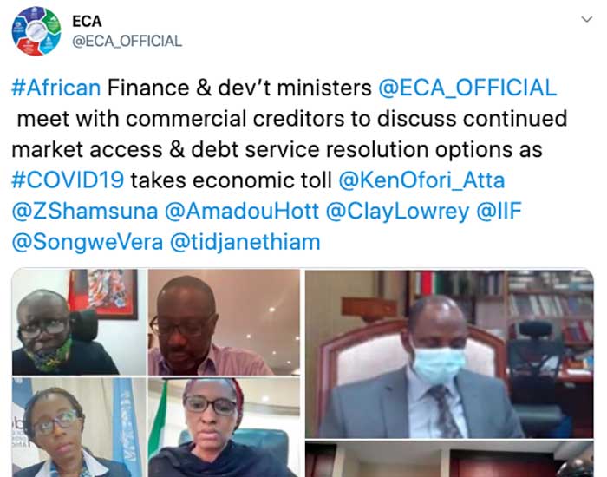Viewport: 607px width, 477px height.
Task: View the image of man in pink shirt
Action: (x=224, y=322)
